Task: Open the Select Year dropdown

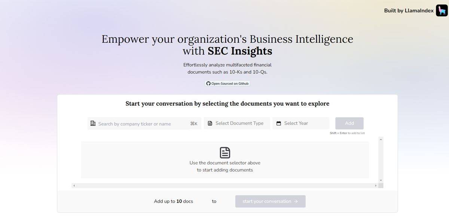Action: pos(301,123)
